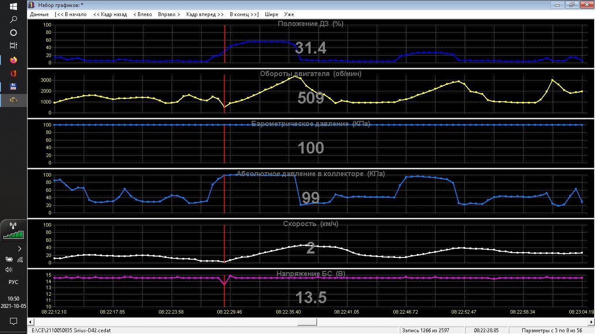Widen the graph scale with Шире
Image resolution: width=595 pixels, height=334 pixels.
pos(271,14)
